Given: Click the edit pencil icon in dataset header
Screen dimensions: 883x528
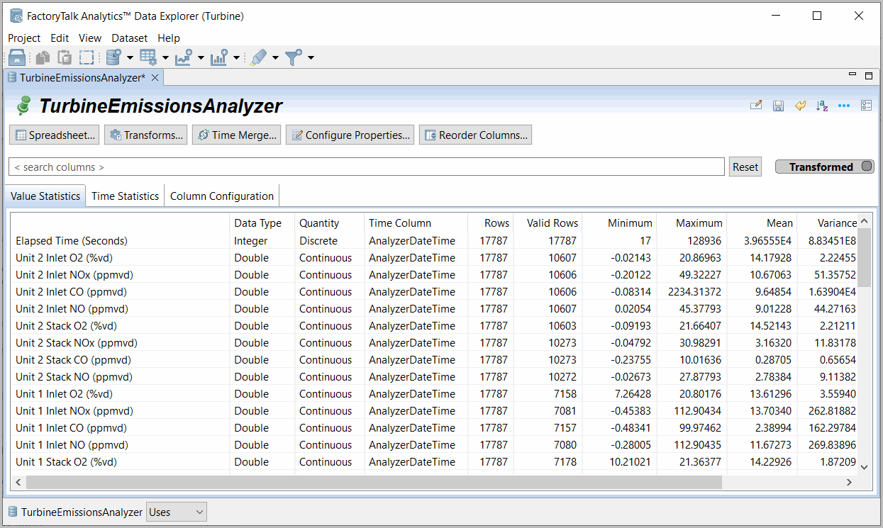Looking at the screenshot, I should point(756,106).
